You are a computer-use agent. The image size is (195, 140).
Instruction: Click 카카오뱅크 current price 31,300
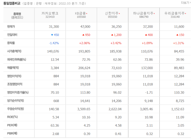coord(54,27)
